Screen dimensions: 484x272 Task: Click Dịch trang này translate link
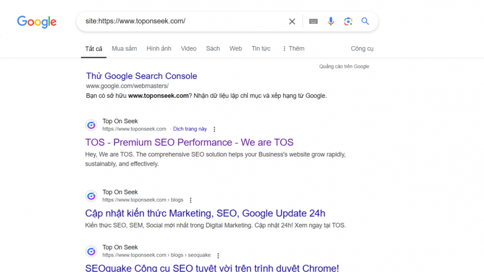190,129
